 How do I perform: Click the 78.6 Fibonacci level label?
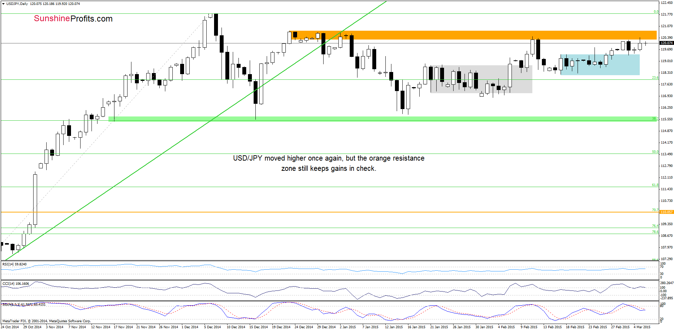(655, 232)
